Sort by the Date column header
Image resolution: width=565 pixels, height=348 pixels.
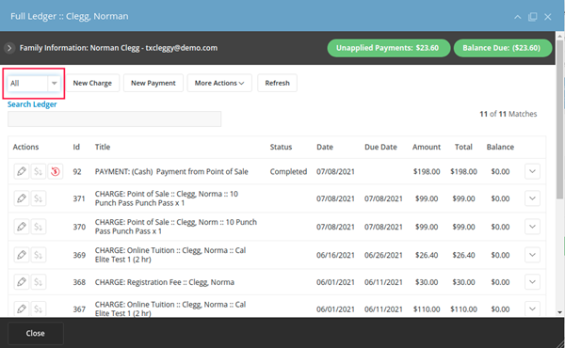[x=325, y=147]
